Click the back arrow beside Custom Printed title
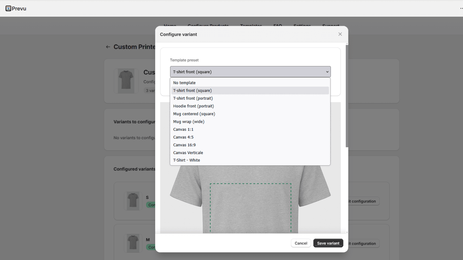 [x=108, y=47]
